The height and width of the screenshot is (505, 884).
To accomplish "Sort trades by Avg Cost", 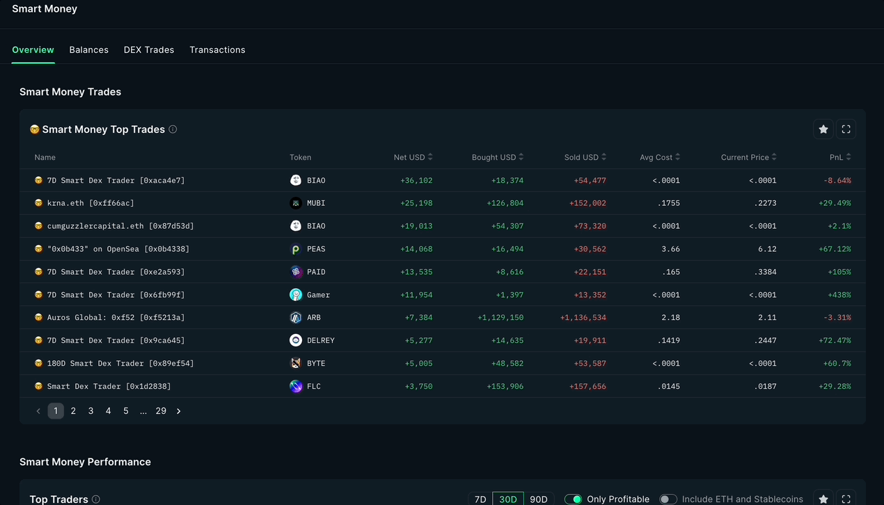I will click(659, 157).
